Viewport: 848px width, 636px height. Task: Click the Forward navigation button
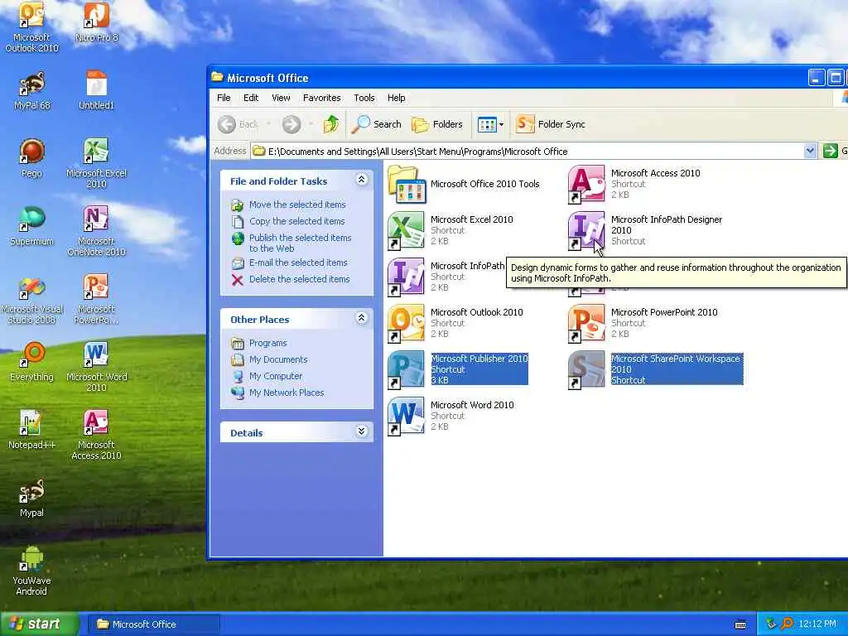(292, 124)
